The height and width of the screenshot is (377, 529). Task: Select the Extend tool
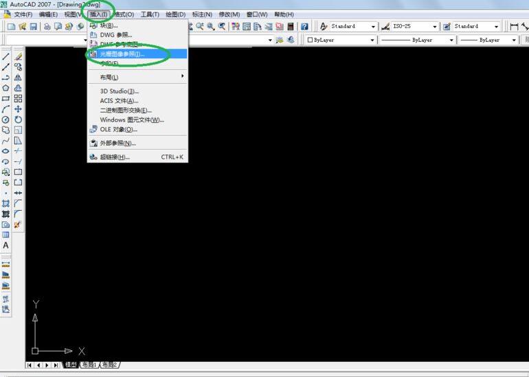click(x=19, y=161)
